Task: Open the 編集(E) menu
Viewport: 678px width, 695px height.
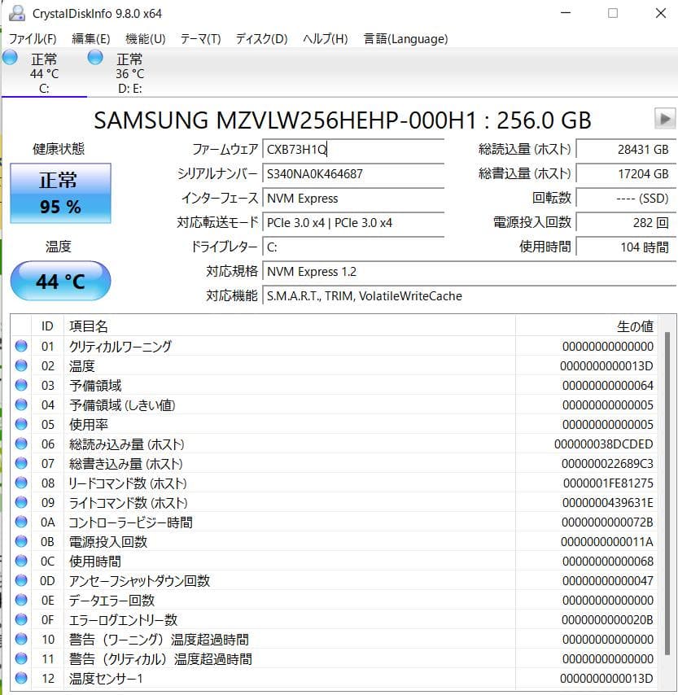Action: [x=91, y=39]
